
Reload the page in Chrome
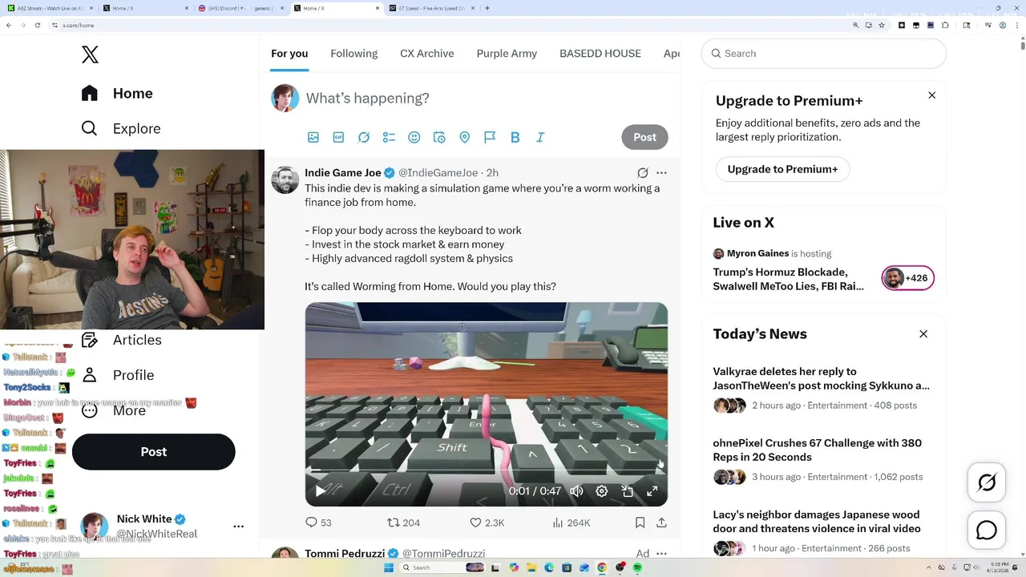coord(38,25)
